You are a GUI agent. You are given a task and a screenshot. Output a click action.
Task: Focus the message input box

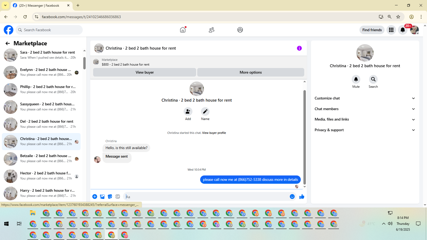pyautogui.click(x=207, y=197)
